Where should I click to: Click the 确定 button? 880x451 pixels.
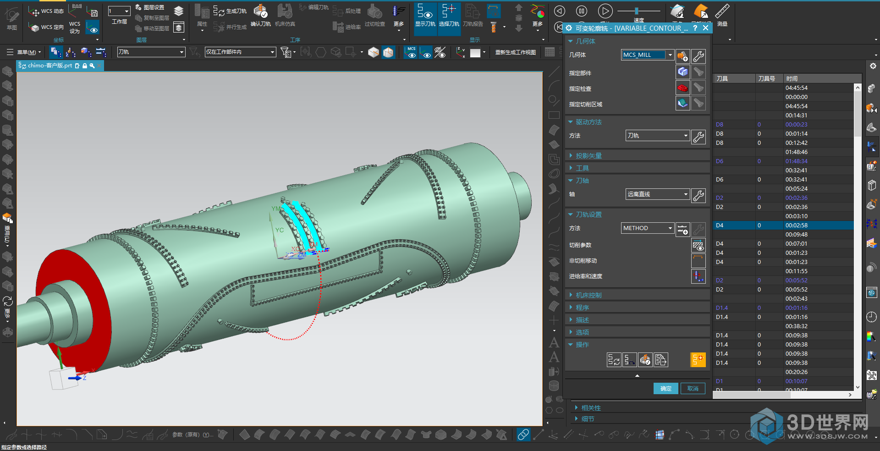click(x=665, y=389)
